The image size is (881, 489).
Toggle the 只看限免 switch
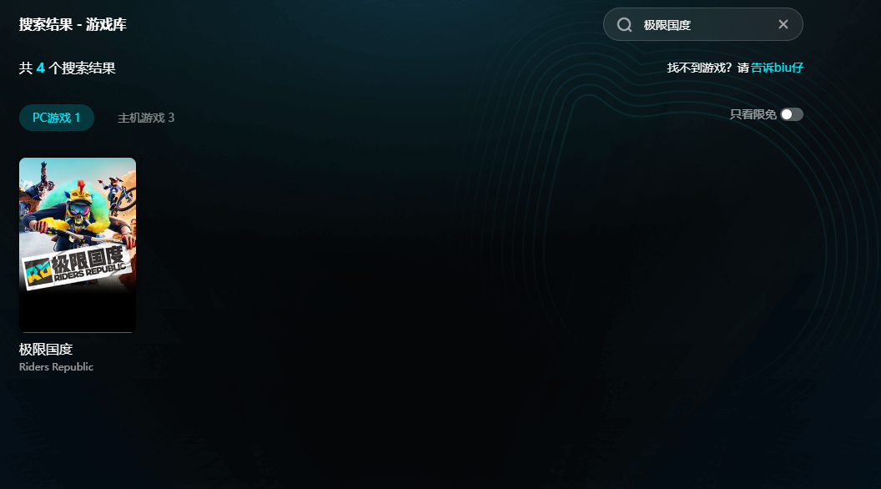tap(792, 114)
